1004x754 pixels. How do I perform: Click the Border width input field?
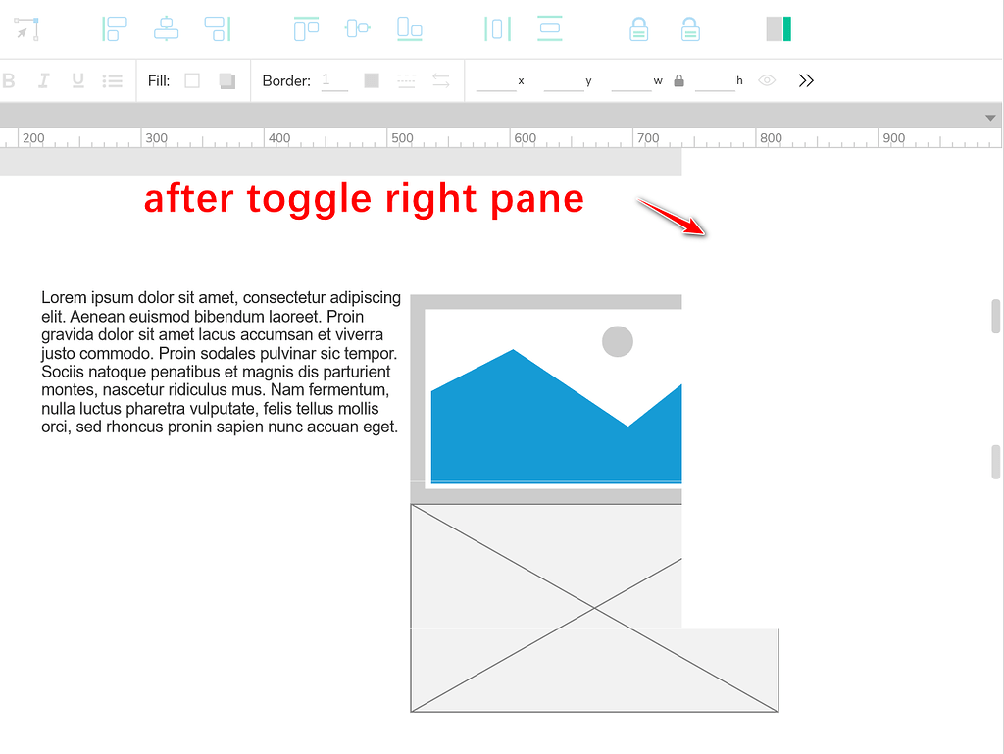[333, 80]
